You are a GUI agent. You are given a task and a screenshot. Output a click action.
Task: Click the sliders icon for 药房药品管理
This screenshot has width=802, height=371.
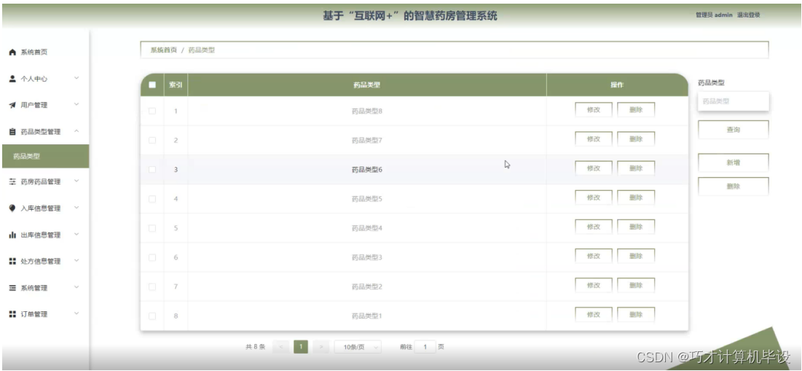pos(13,181)
